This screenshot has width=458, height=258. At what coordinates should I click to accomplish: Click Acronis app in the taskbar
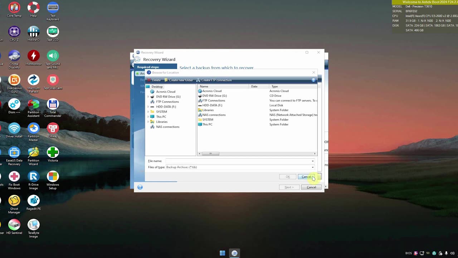[234, 253]
